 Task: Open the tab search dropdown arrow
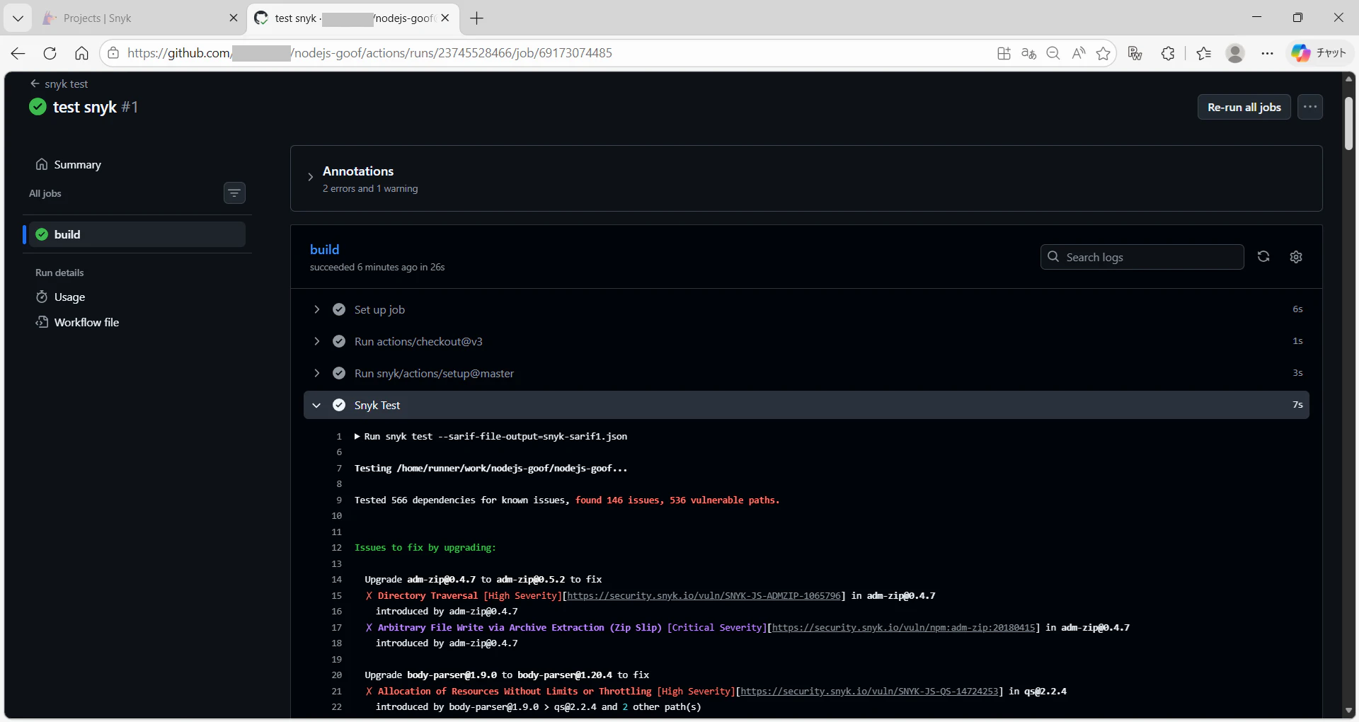pos(18,18)
